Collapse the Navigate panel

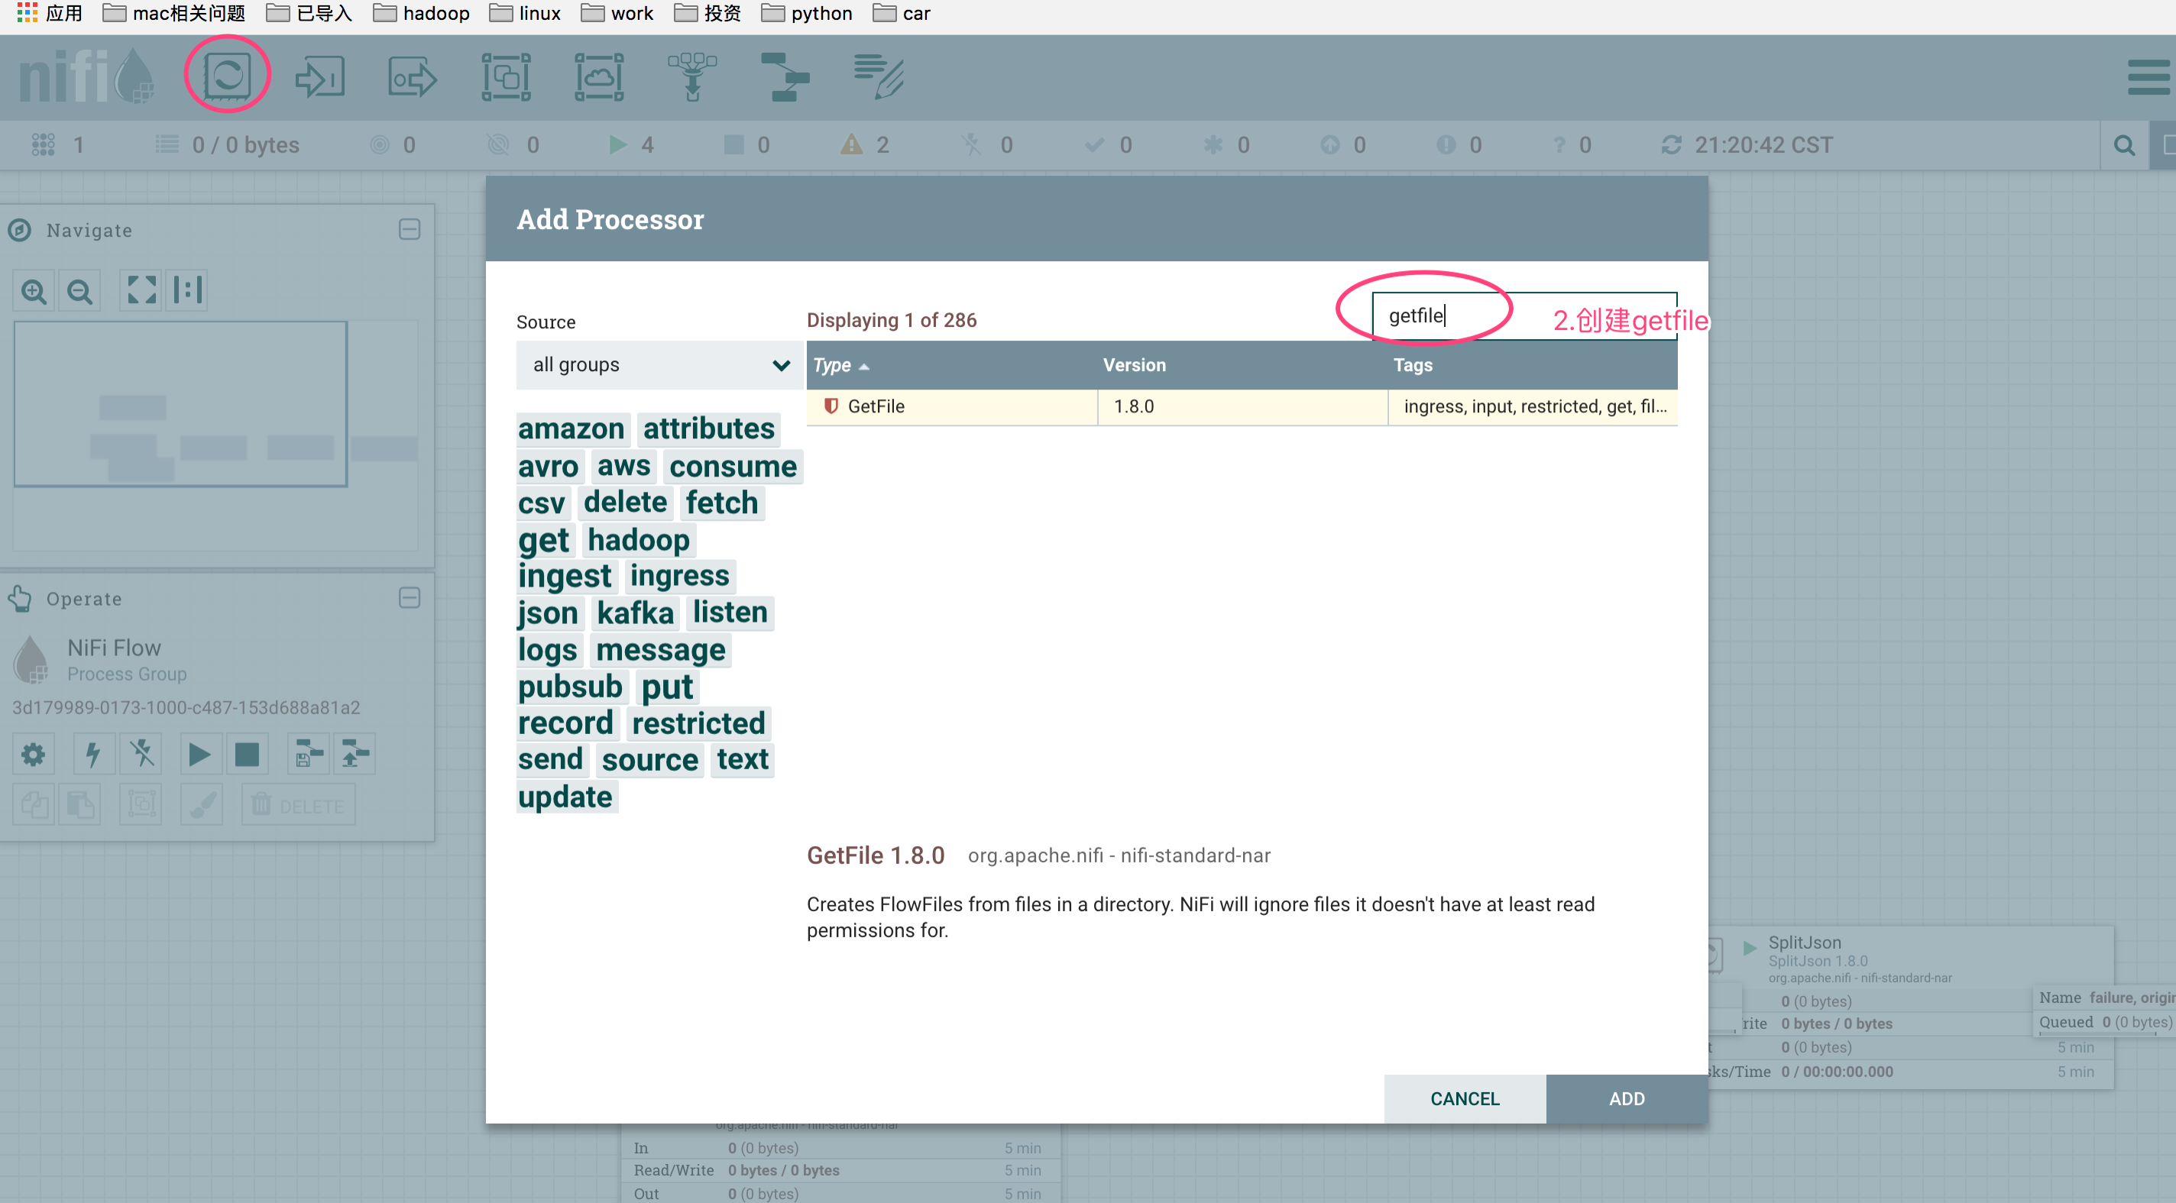pos(409,230)
